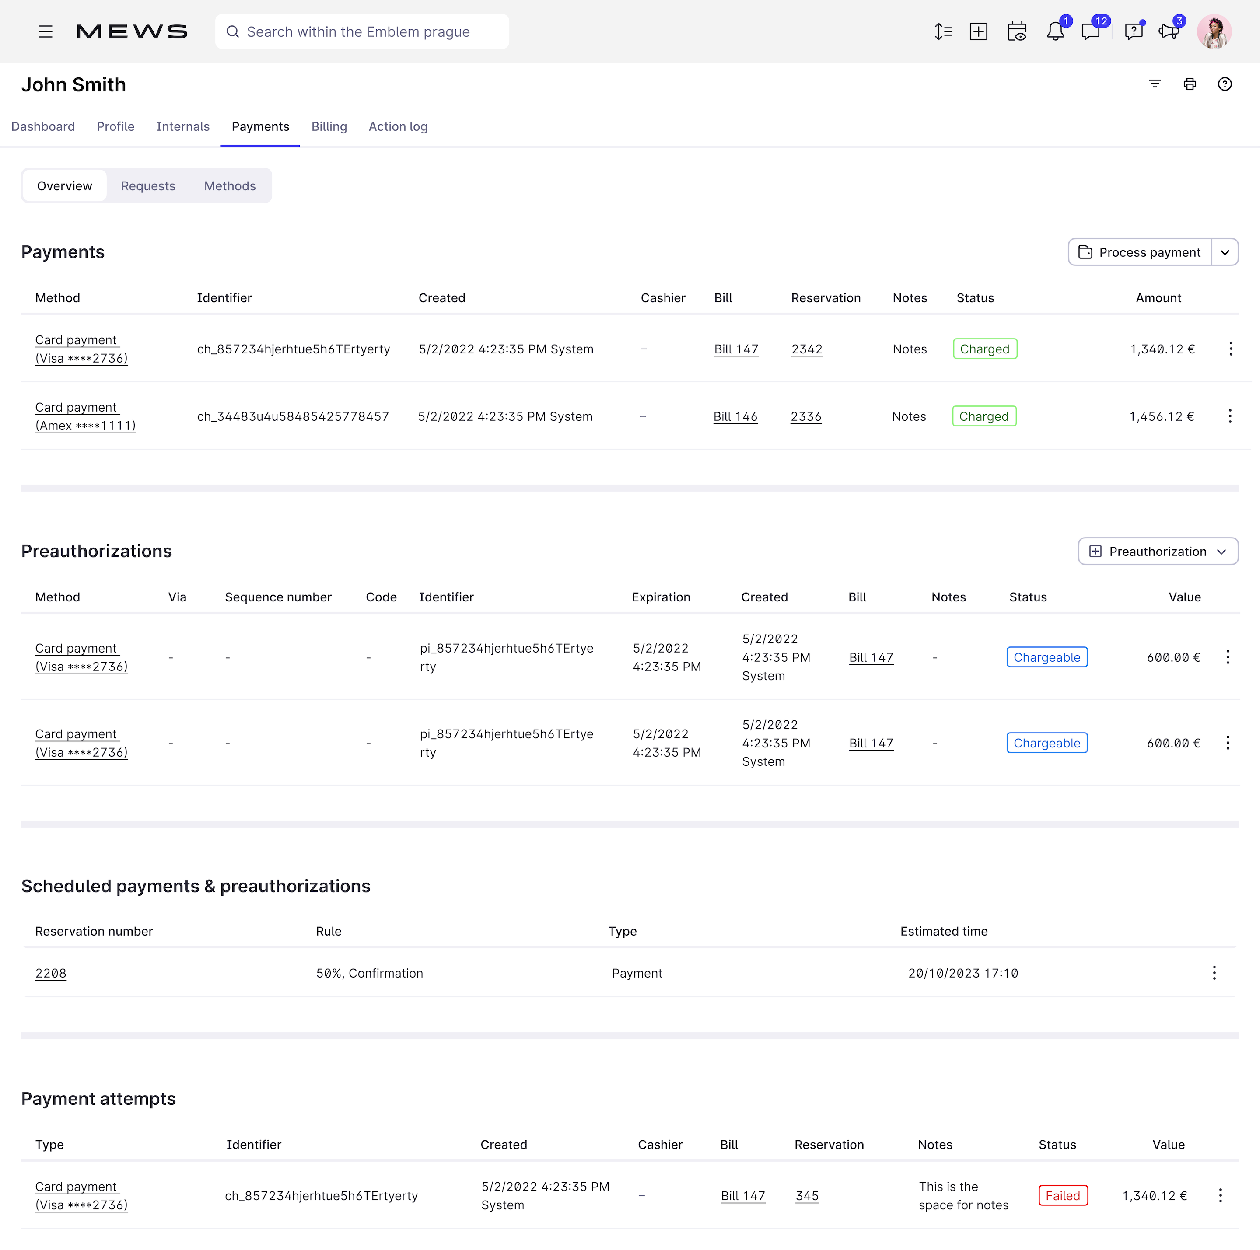Viewport: 1260px width, 1250px height.
Task: Expand the Preauthorization dropdown chevron
Action: [x=1223, y=551]
